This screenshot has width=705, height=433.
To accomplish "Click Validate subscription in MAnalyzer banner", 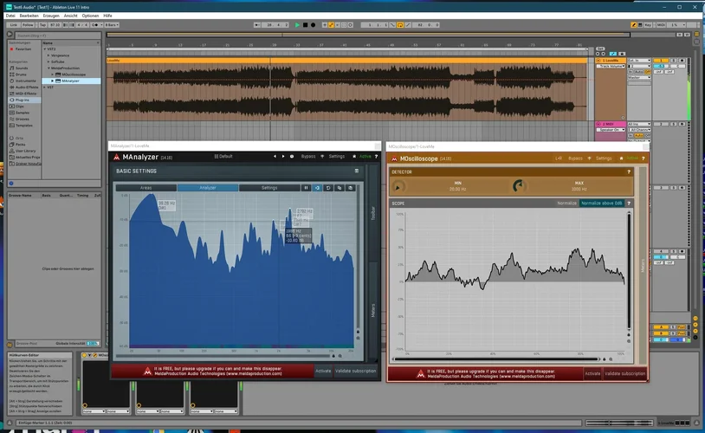I will click(x=355, y=371).
